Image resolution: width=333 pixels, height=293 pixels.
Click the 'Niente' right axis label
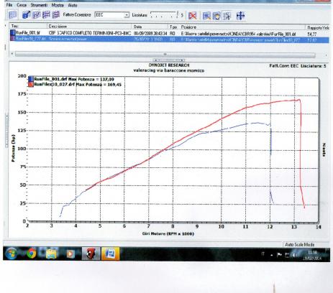[324, 150]
